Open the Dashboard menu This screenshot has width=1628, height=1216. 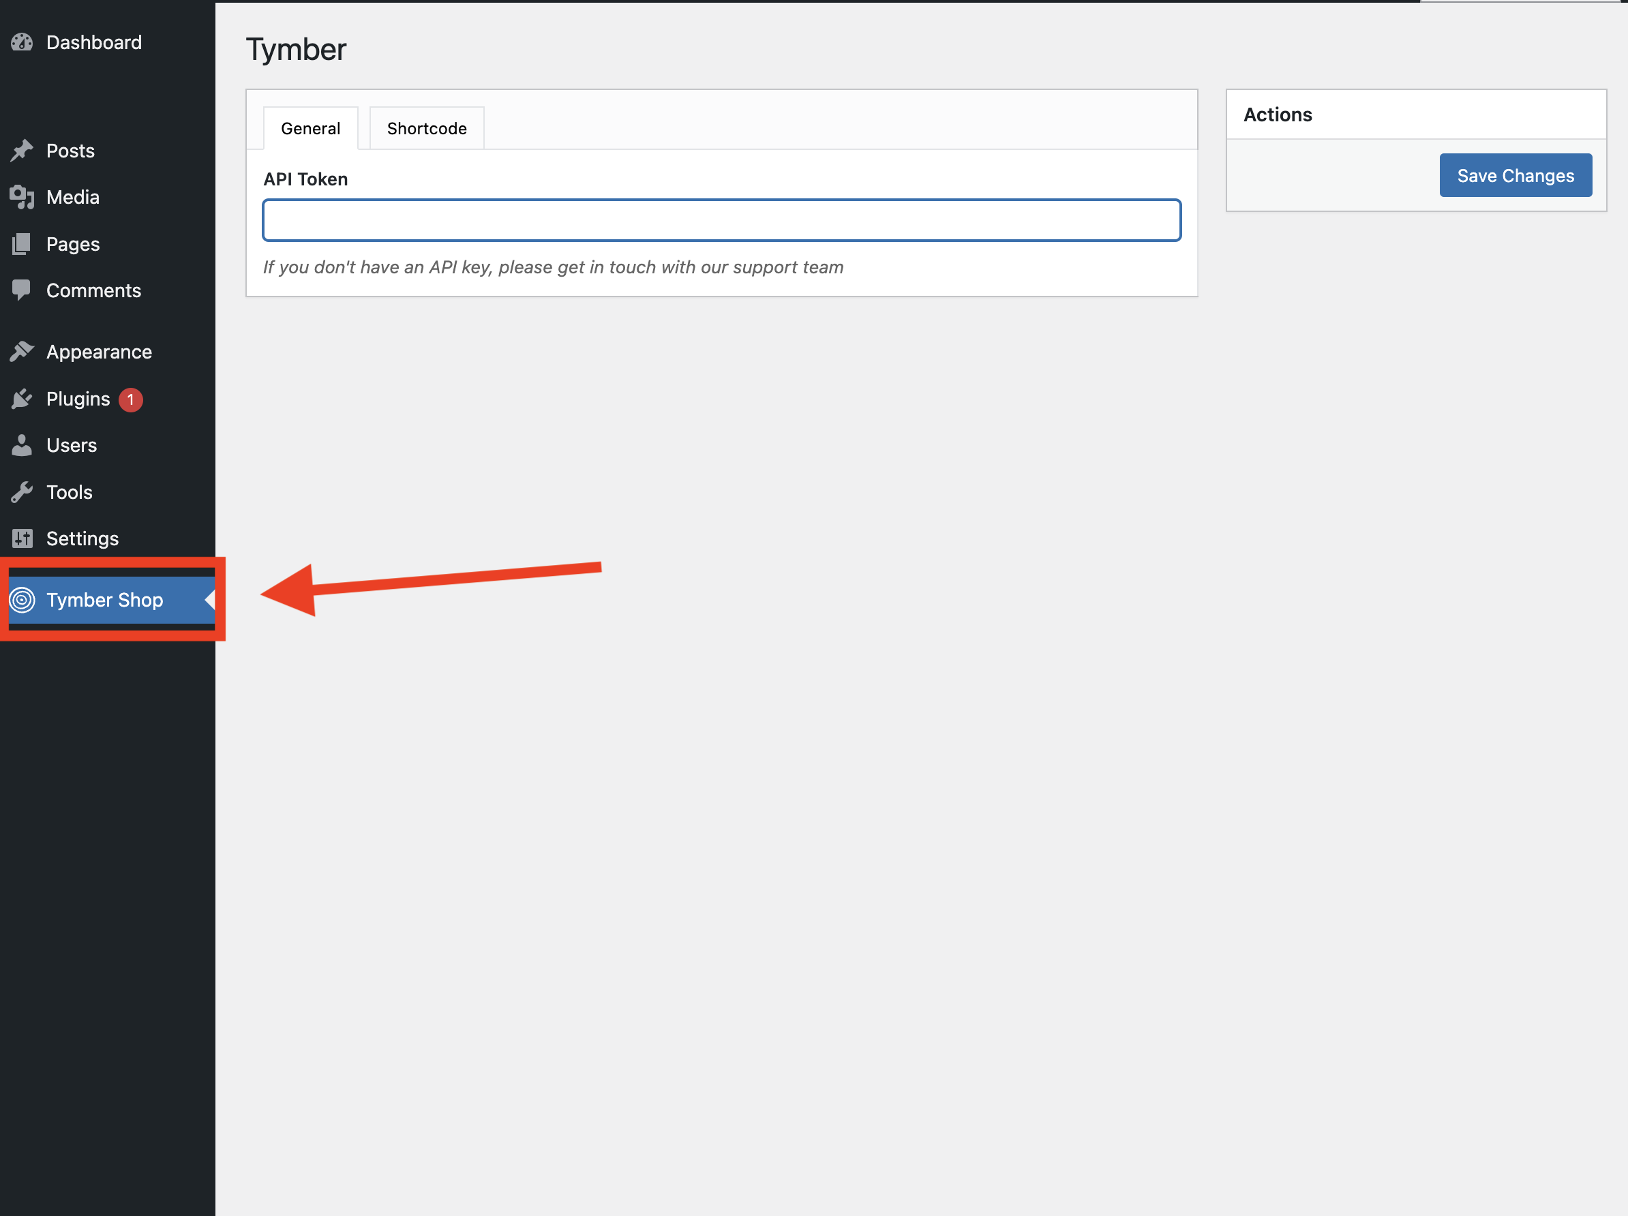(94, 43)
